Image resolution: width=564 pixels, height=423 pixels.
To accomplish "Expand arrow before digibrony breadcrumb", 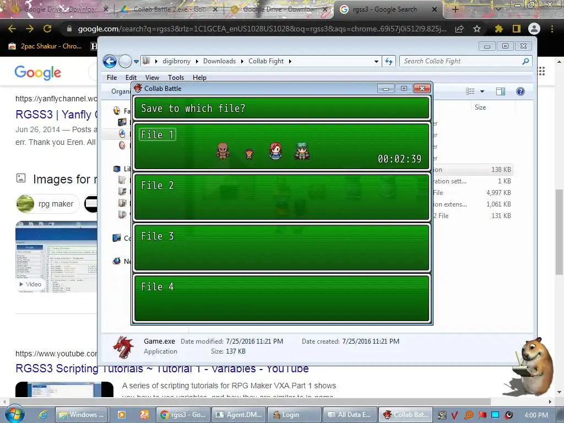I will (156, 62).
